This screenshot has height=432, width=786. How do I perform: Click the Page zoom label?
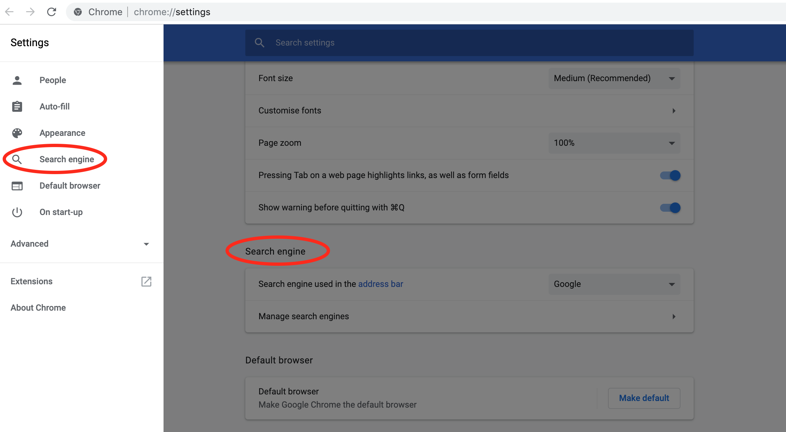pos(280,143)
